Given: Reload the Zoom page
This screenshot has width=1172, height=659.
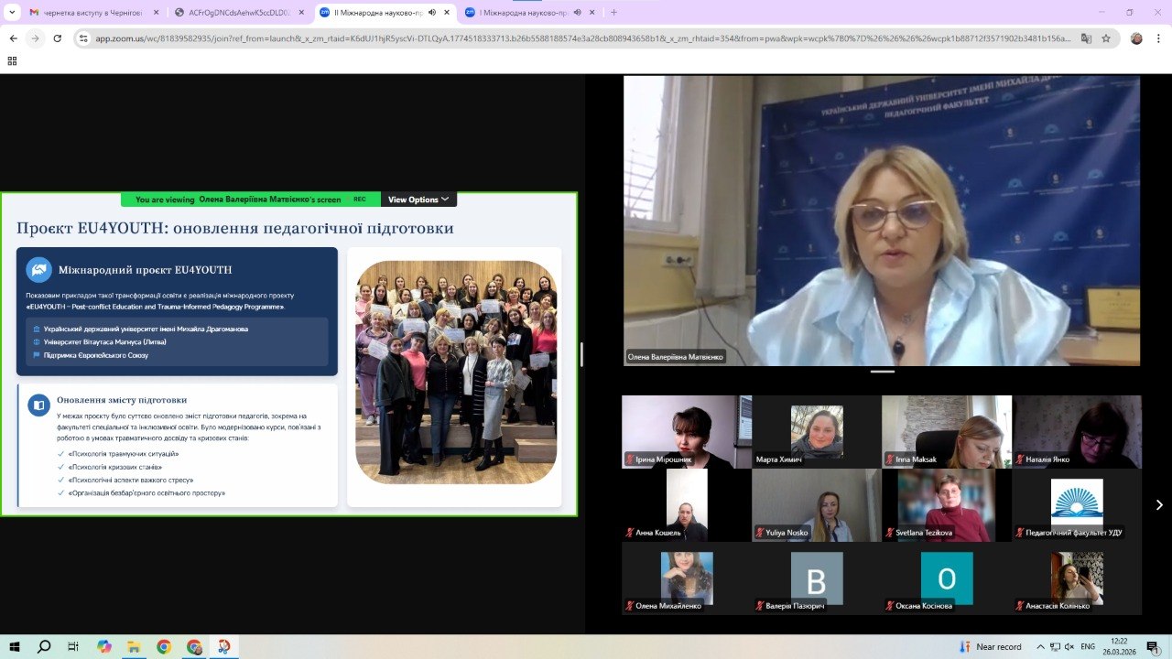Looking at the screenshot, I should (58, 38).
